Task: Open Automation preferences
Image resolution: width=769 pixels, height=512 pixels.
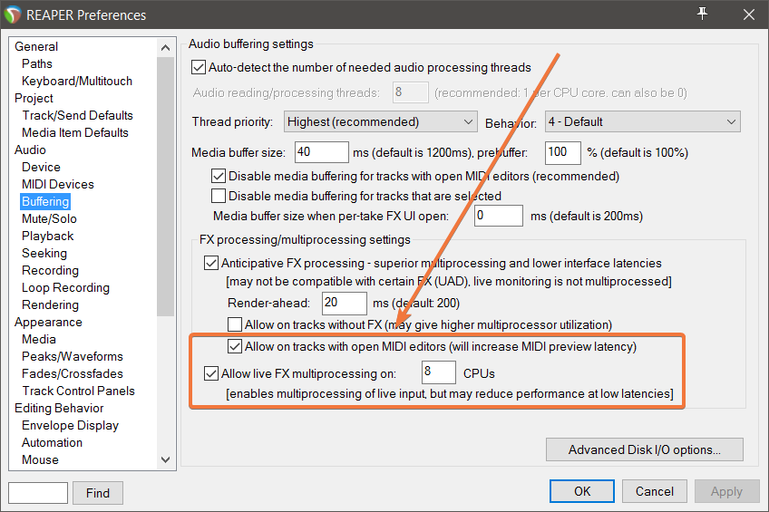Action: point(52,442)
